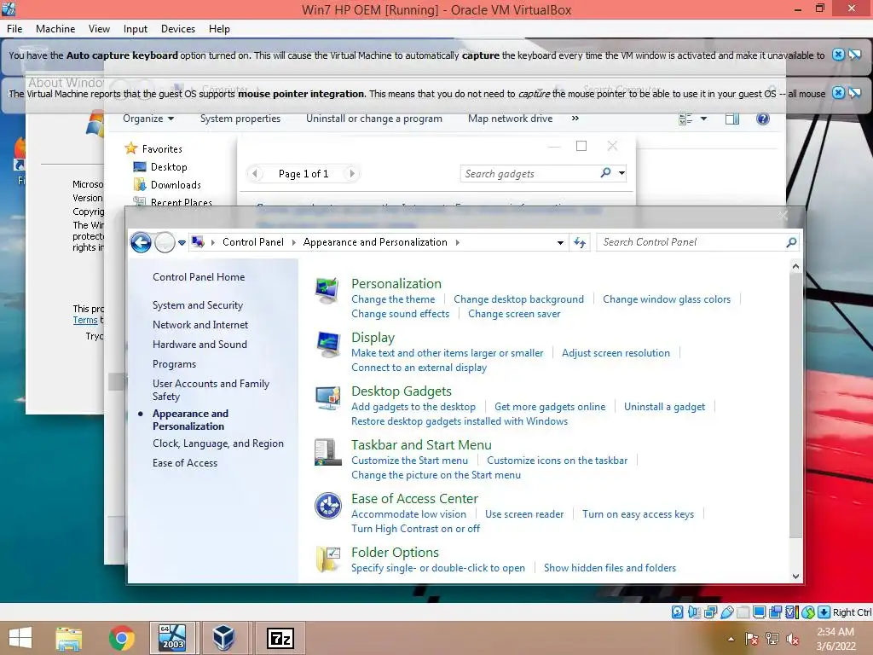Expand the toolbar overflow chevron in Computer window
This screenshot has height=655, width=873.
(575, 118)
